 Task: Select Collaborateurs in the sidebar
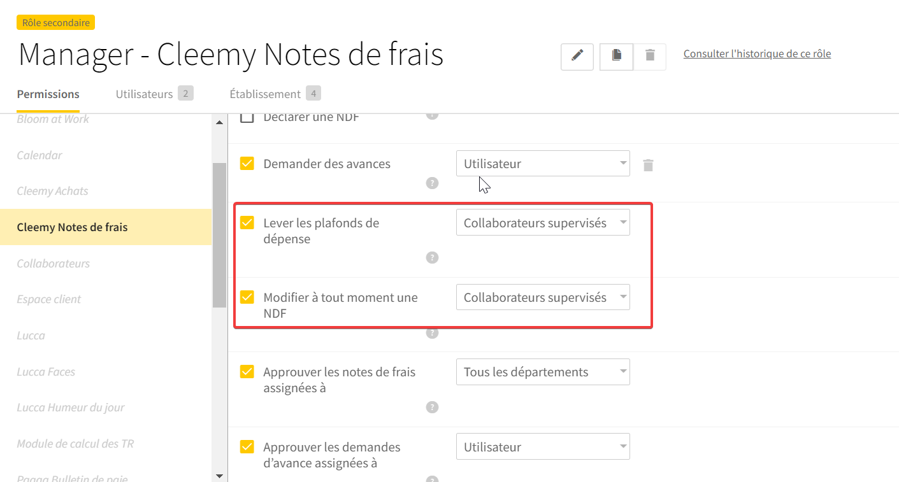pyautogui.click(x=54, y=264)
